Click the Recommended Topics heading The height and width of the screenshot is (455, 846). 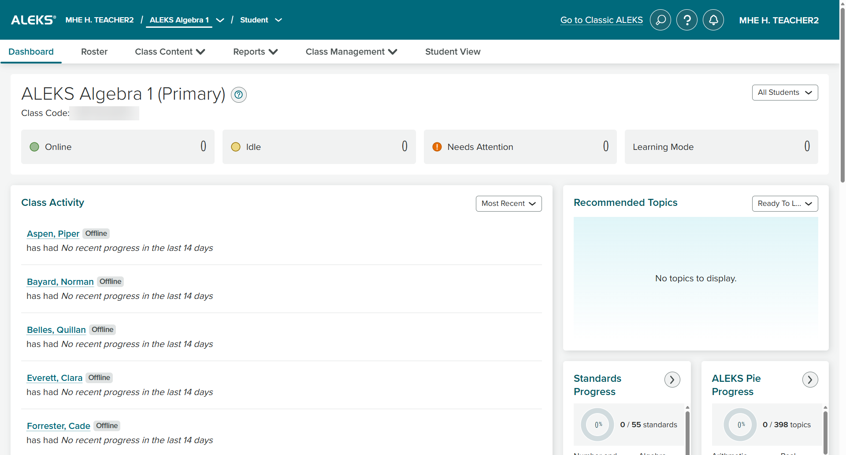[x=625, y=202]
